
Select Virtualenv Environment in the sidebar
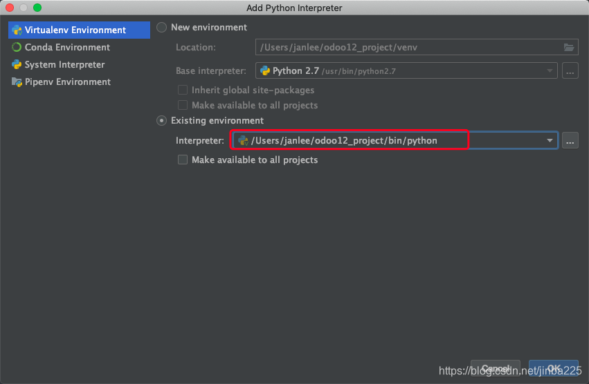(x=79, y=30)
